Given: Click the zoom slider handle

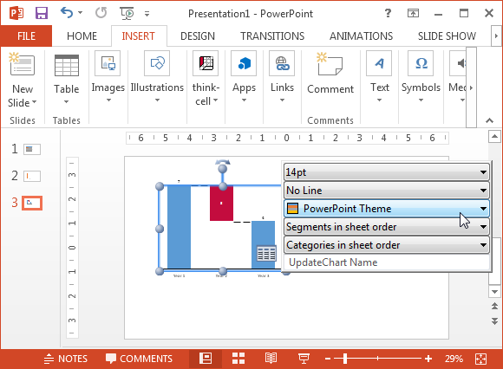Looking at the screenshot, I should (345, 359).
